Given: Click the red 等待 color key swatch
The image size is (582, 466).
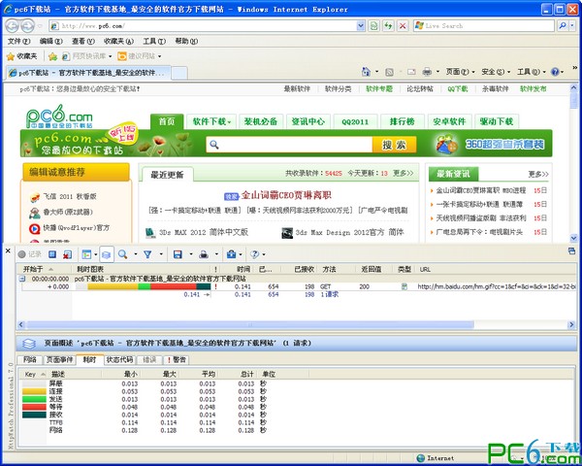Looking at the screenshot, I should pos(32,408).
